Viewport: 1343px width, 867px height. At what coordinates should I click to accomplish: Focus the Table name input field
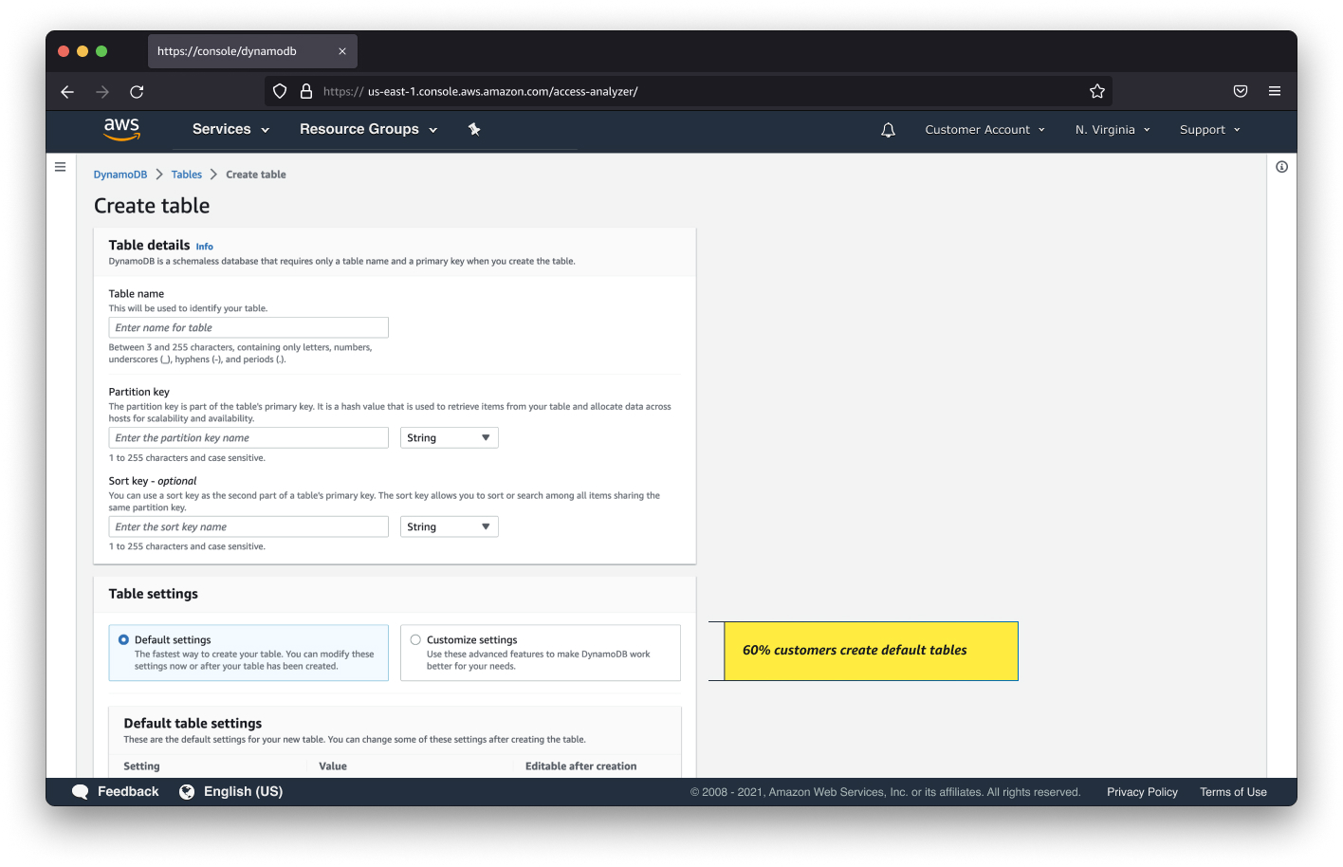click(248, 327)
